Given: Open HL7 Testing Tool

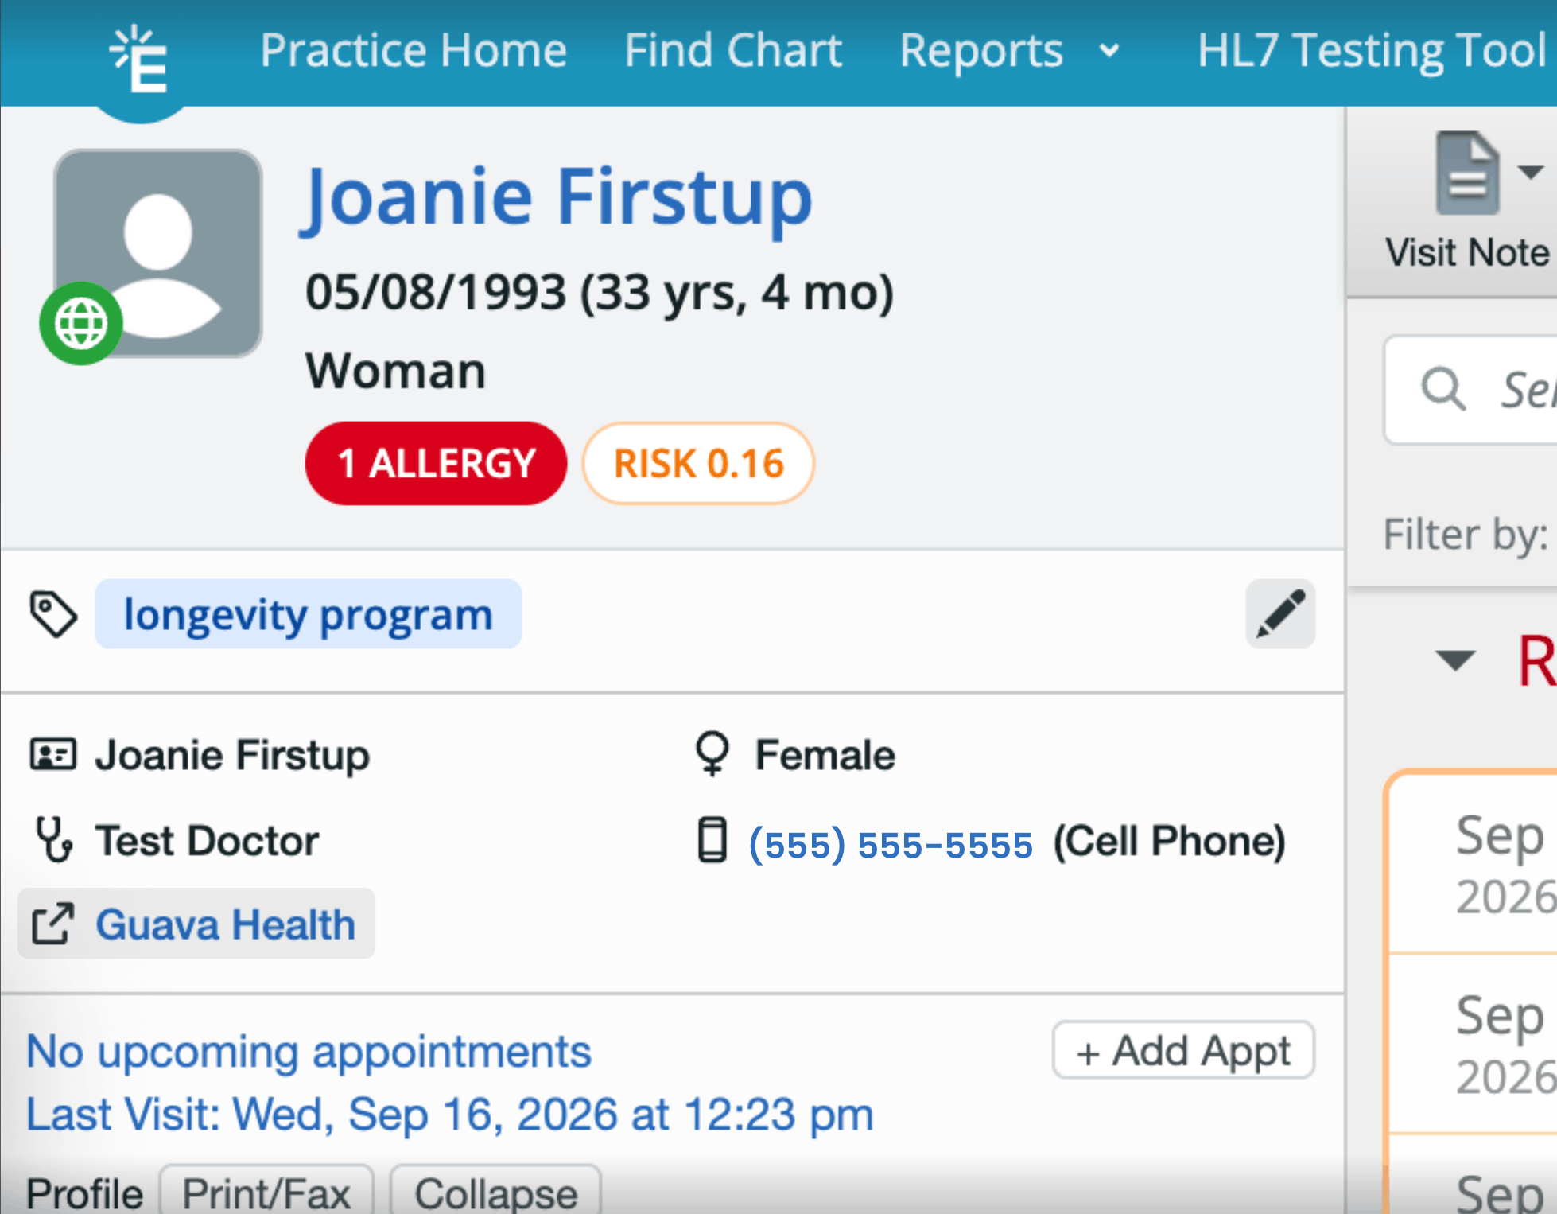Looking at the screenshot, I should click(1374, 51).
